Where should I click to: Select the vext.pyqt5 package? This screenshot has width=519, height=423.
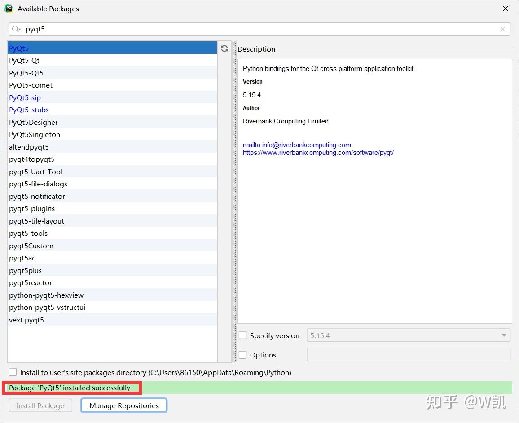pyautogui.click(x=112, y=320)
